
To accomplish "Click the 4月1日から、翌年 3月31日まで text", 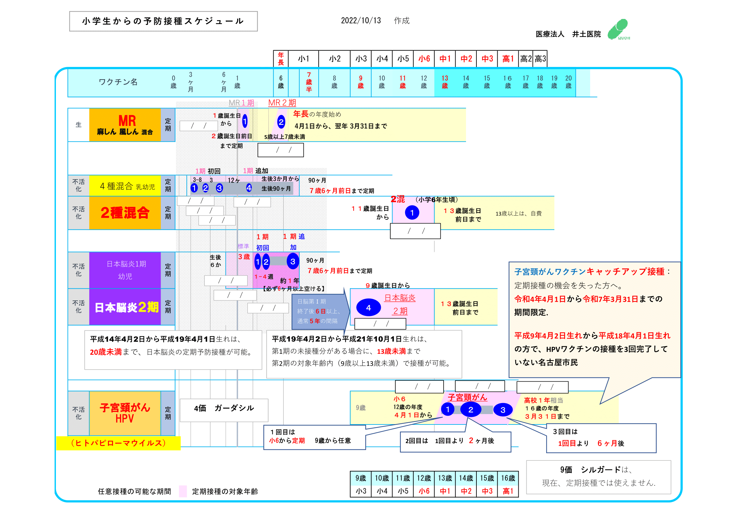I will pos(341,126).
